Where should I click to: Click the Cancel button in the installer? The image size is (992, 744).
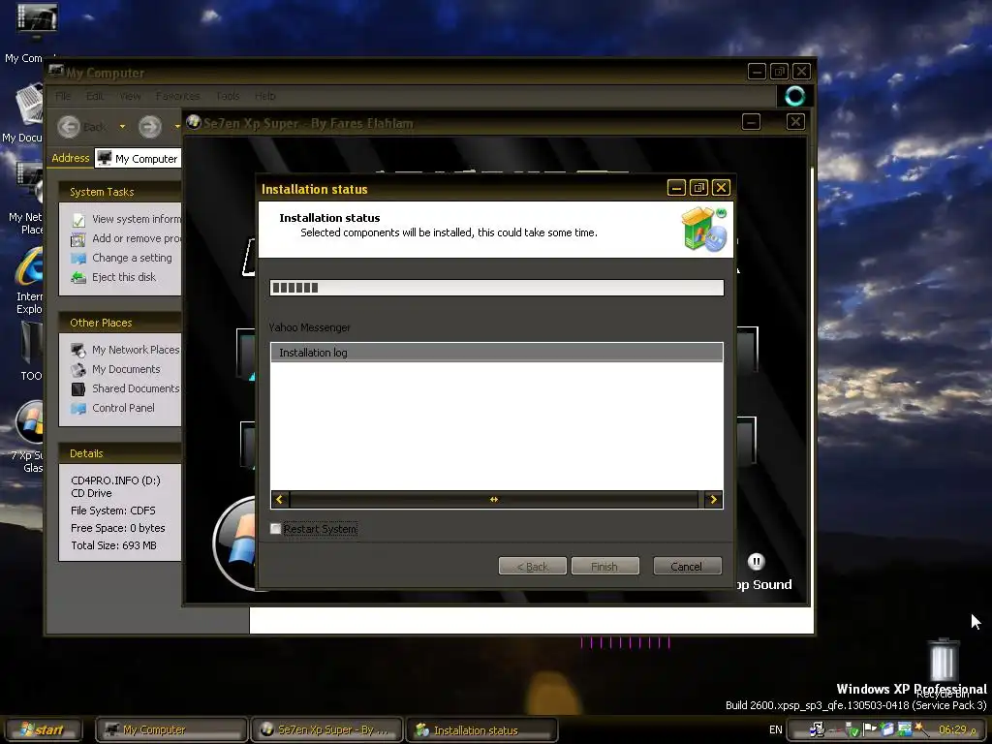(x=687, y=566)
